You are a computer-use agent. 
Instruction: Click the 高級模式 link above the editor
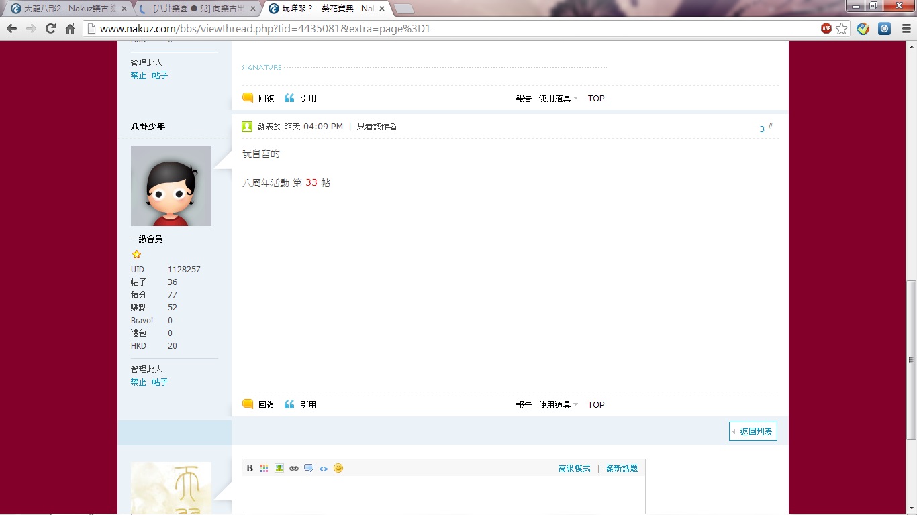(574, 469)
